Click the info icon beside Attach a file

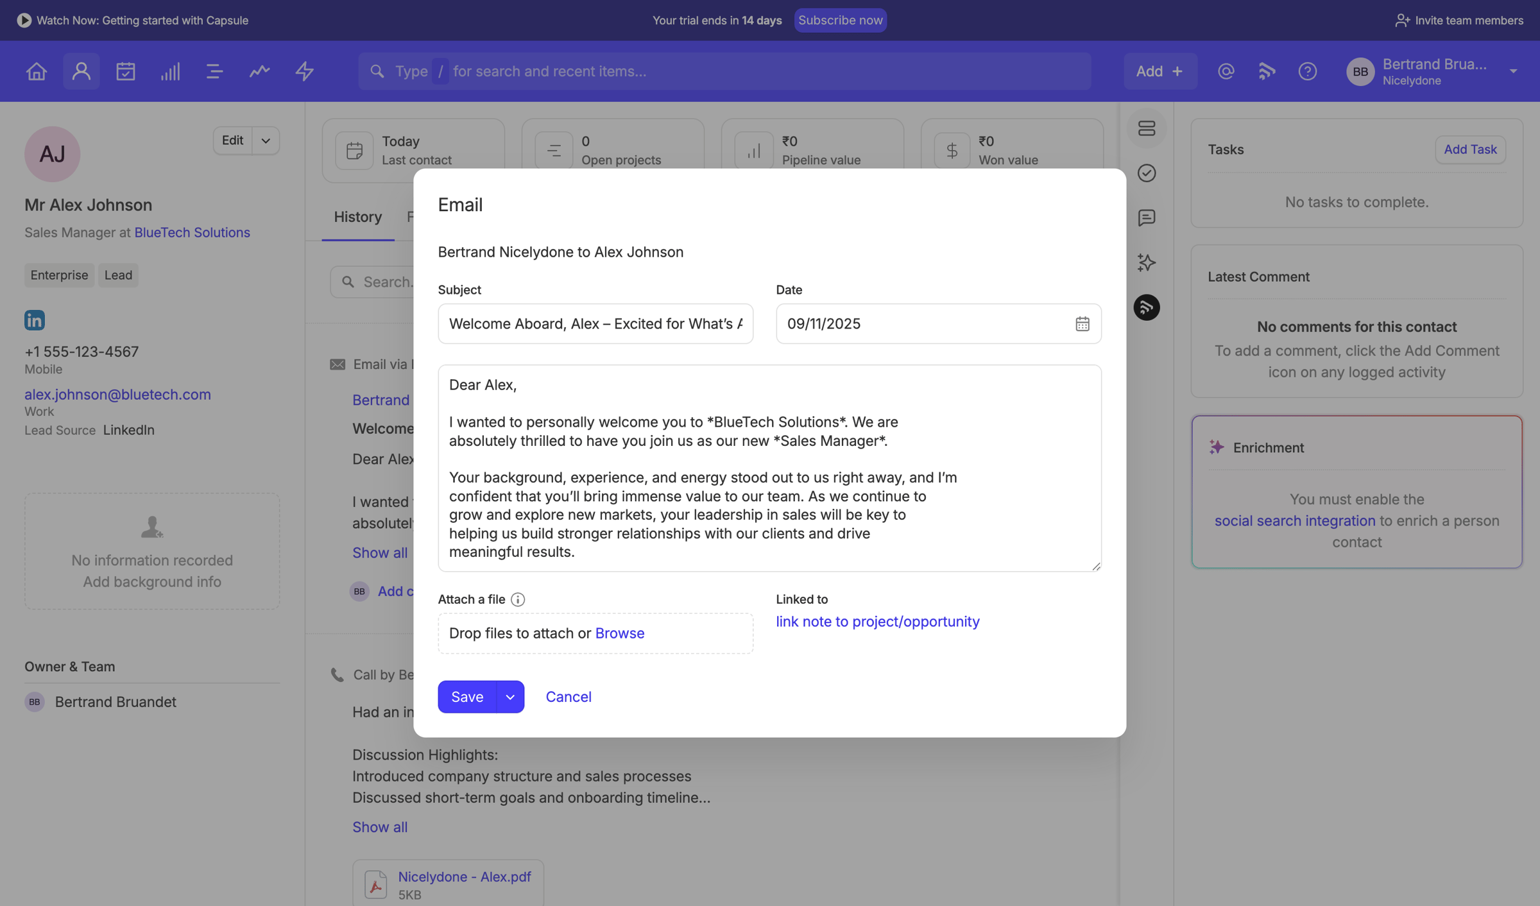(x=518, y=599)
